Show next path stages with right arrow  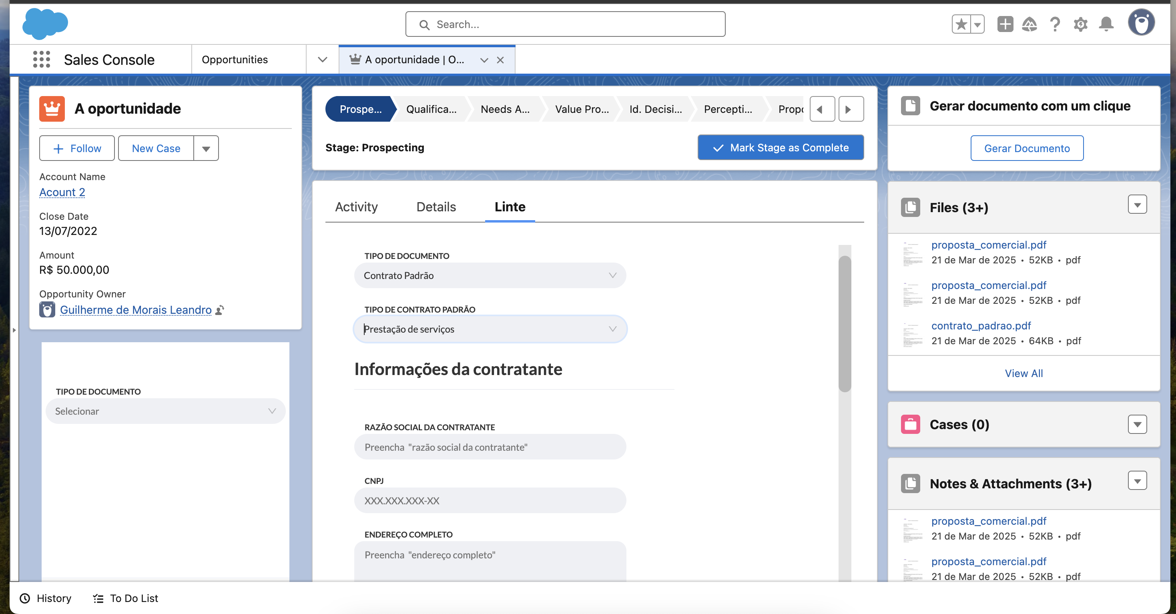tap(851, 109)
